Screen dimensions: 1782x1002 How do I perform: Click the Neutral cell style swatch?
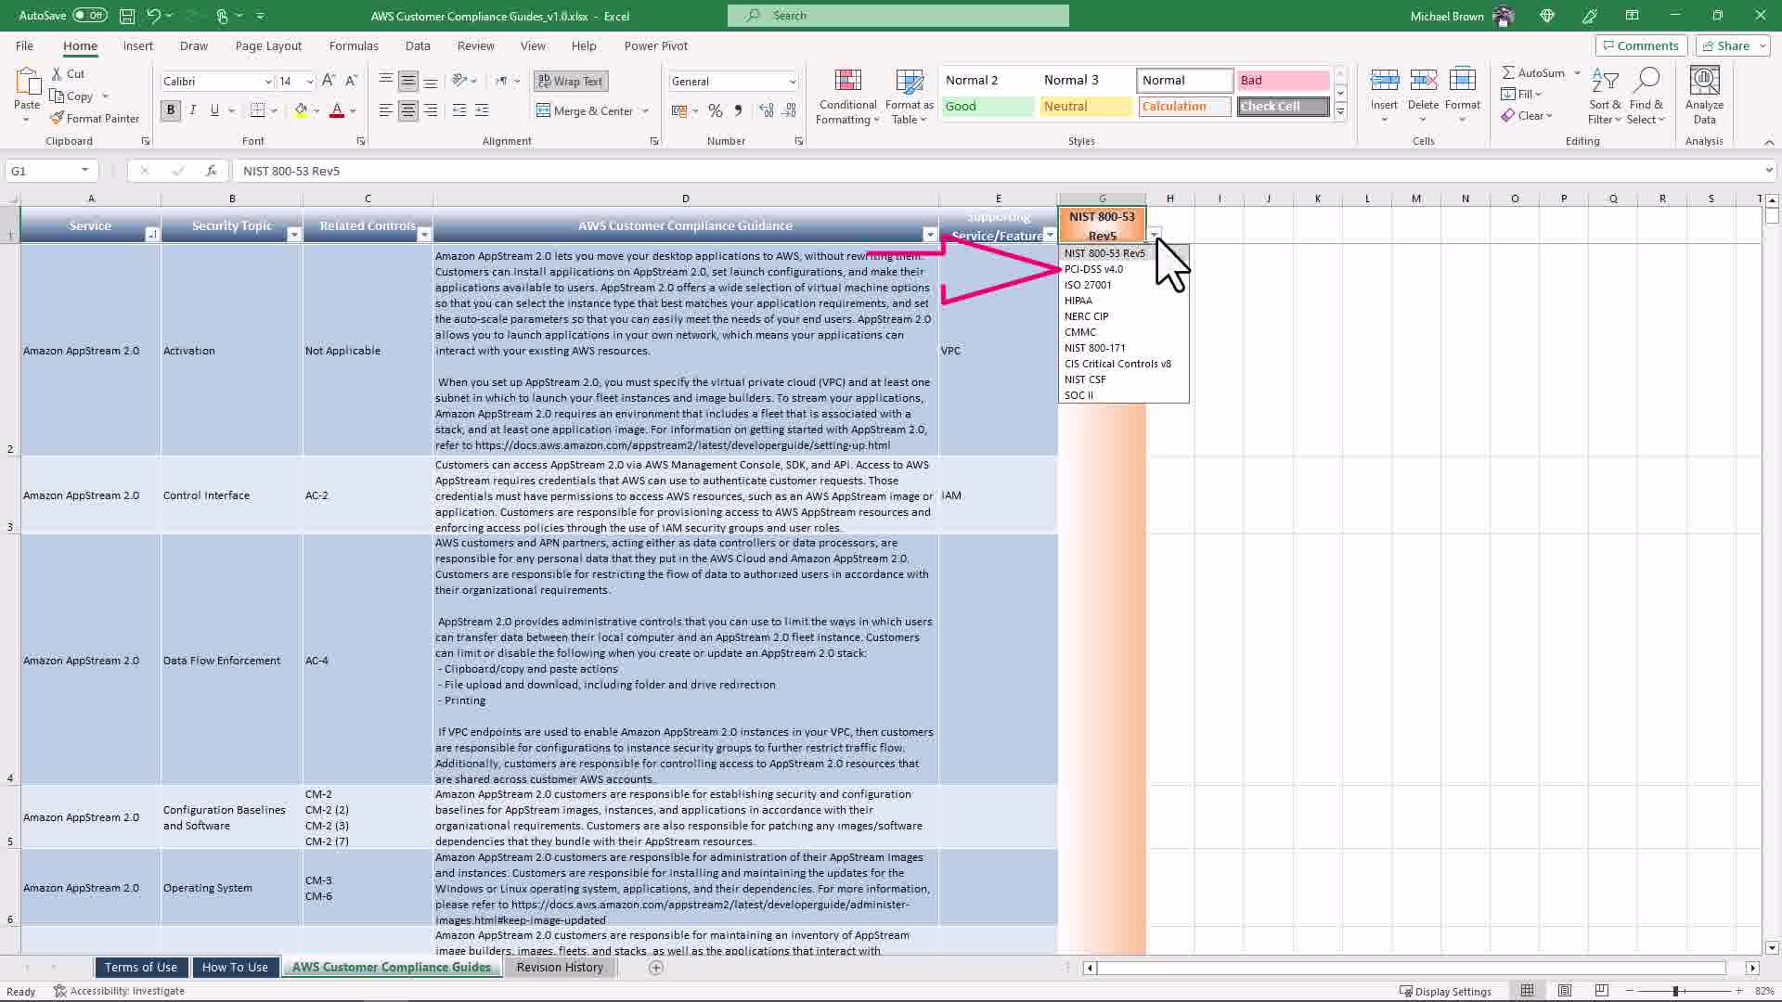point(1085,107)
